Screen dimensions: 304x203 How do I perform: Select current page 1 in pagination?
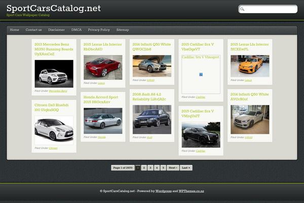point(138,167)
